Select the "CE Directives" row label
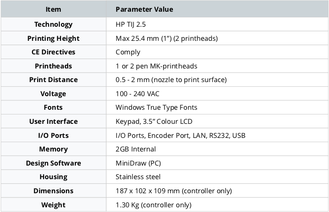Screen dimensions: 329x212 [53, 52]
